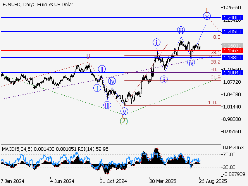Select the green (2) wave label
The width and height of the screenshot is (248, 186).
(124, 121)
